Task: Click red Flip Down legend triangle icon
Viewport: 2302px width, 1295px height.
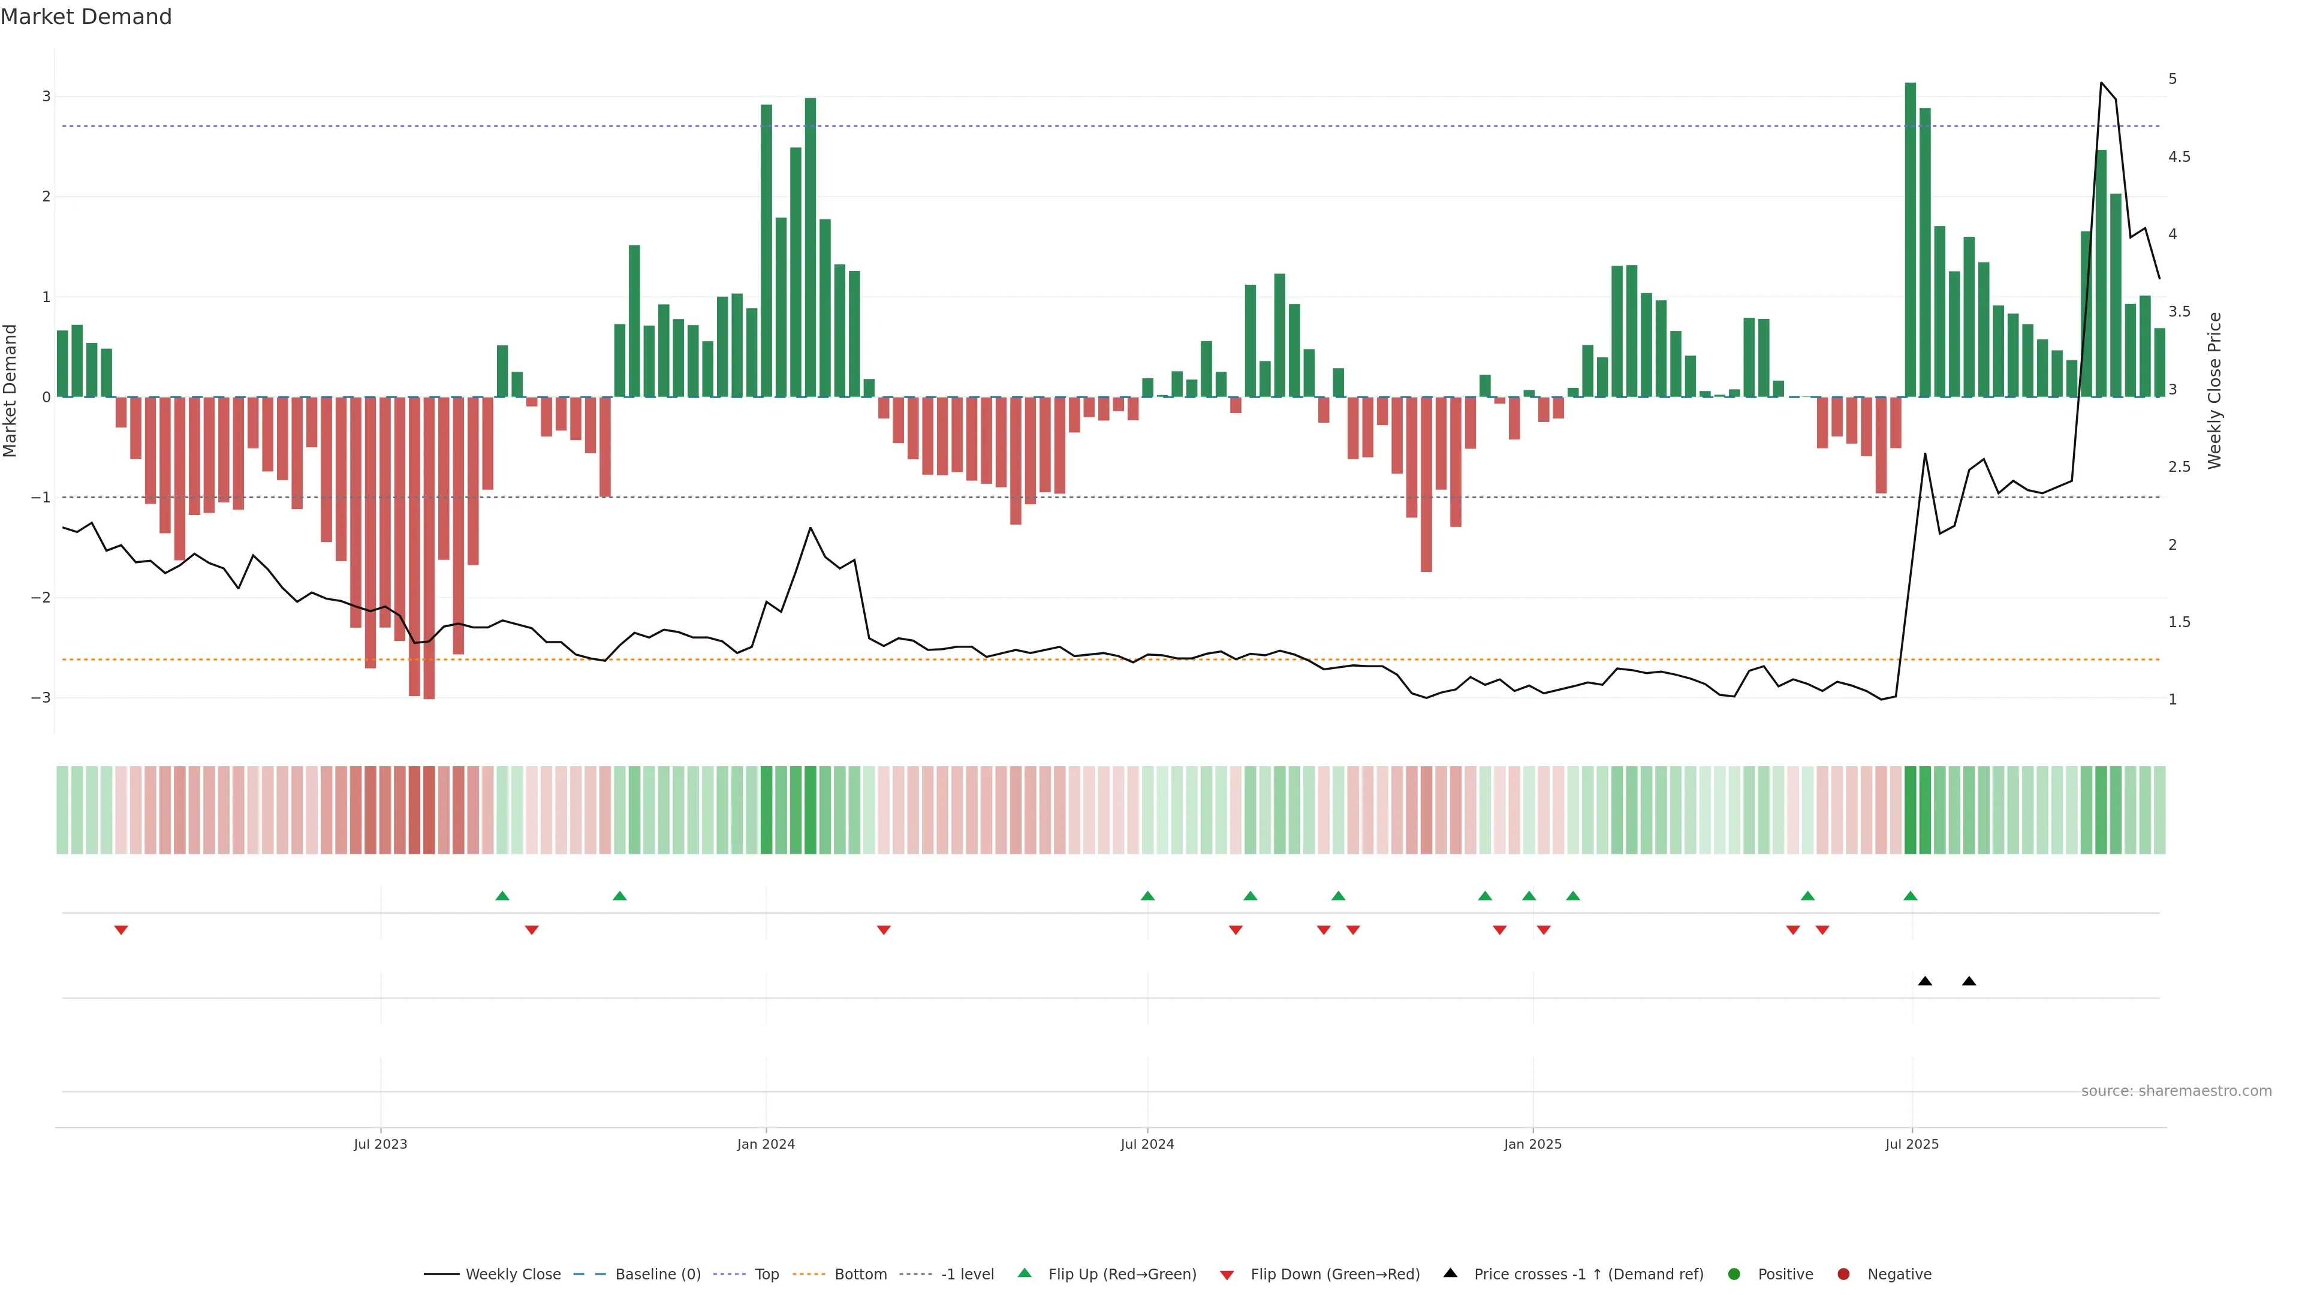Action: pyautogui.click(x=1227, y=1275)
